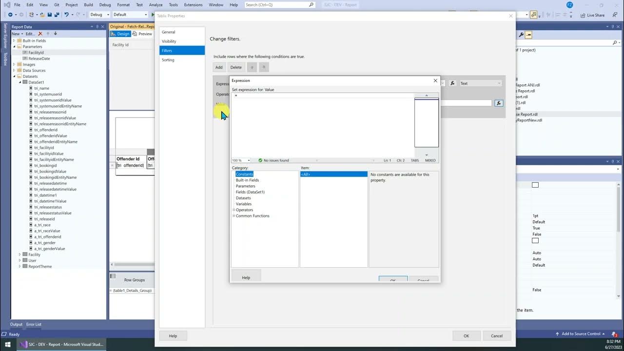The width and height of the screenshot is (624, 351).
Task: Click the Live Share button
Action: tap(592, 15)
